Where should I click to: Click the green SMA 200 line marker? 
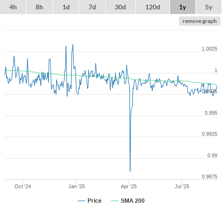pyautogui.click(x=115, y=201)
